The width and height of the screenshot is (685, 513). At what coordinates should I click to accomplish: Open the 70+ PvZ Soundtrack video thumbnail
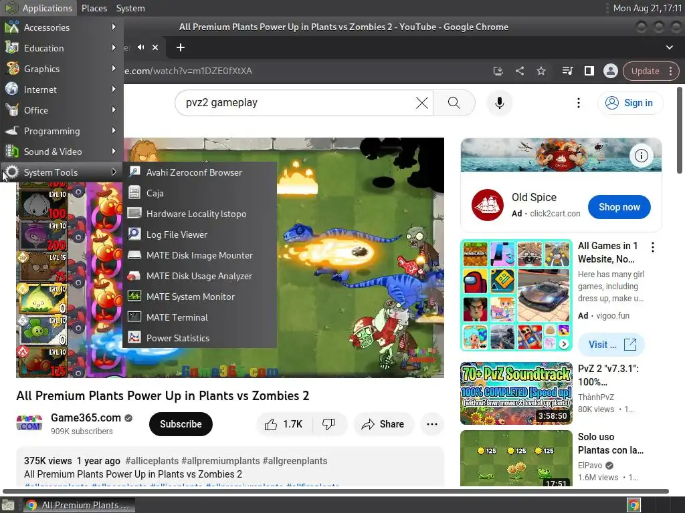(516, 393)
